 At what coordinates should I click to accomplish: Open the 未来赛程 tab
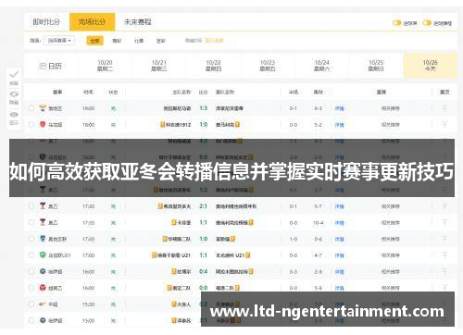138,22
